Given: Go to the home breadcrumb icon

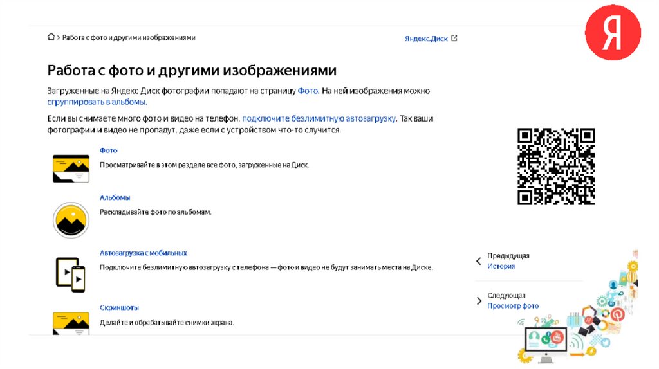Looking at the screenshot, I should pos(51,37).
